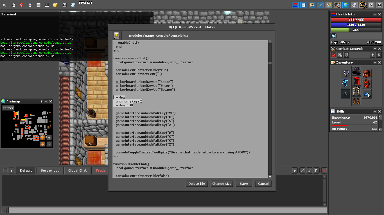
Task: Select the sword-shield balanced fight mode
Action: (x=340, y=55)
